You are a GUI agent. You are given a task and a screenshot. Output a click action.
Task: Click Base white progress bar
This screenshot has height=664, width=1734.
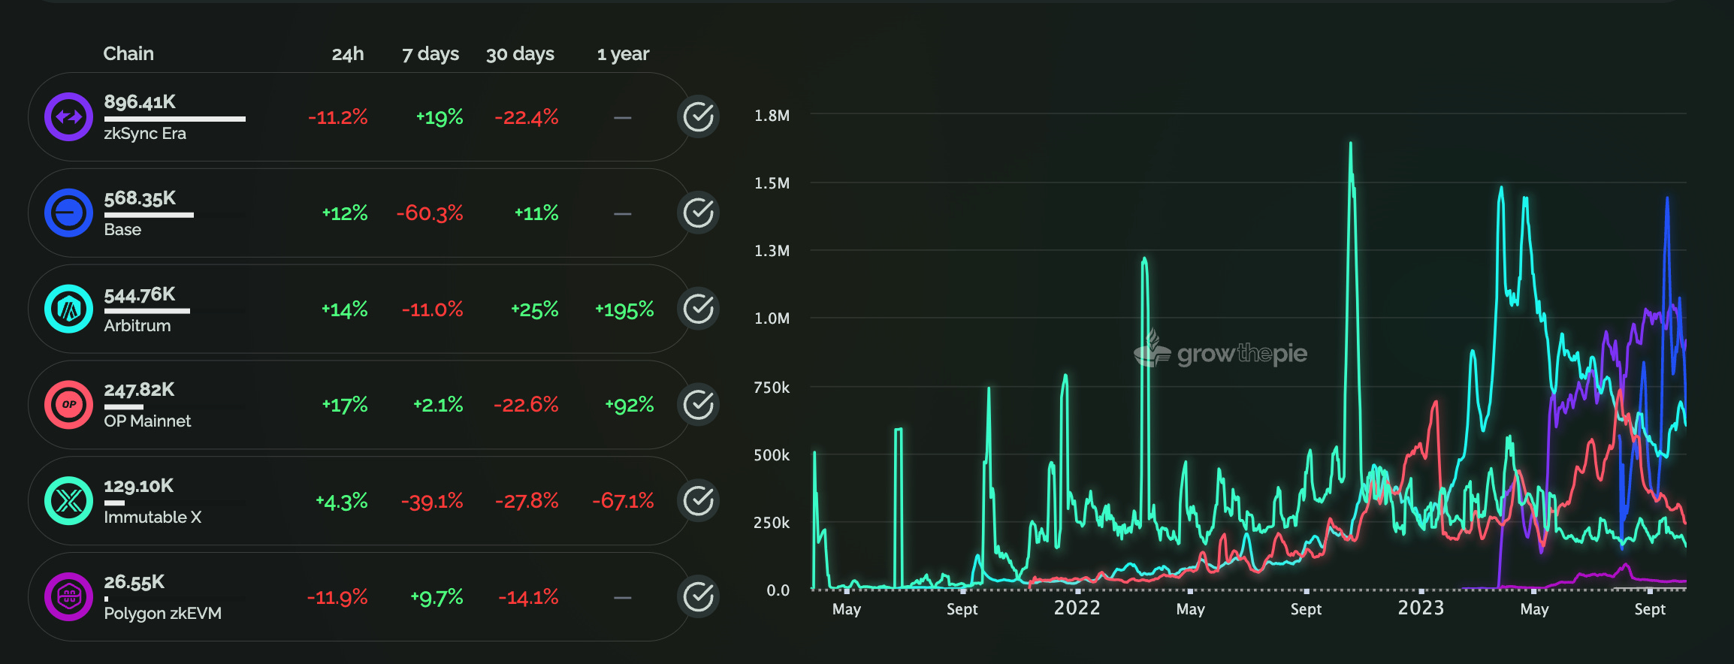(149, 215)
